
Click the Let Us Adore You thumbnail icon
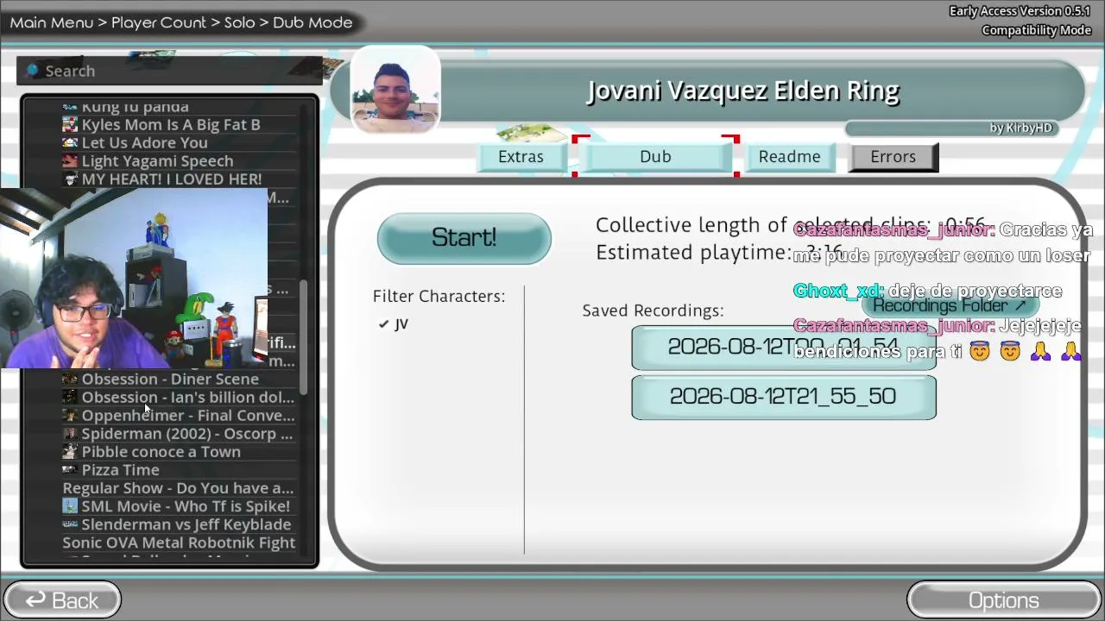point(70,143)
